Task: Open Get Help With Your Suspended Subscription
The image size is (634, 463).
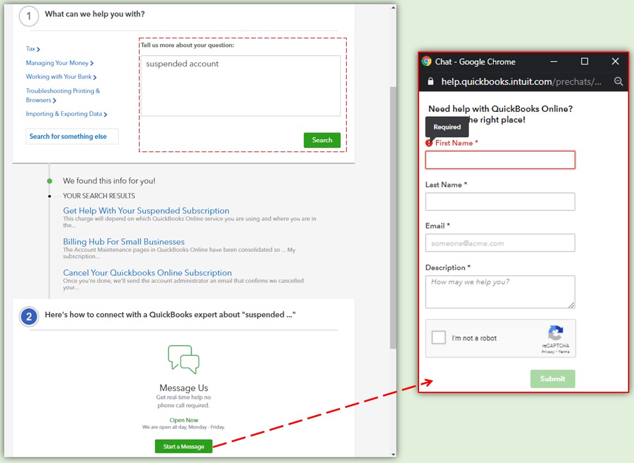Action: (x=146, y=210)
